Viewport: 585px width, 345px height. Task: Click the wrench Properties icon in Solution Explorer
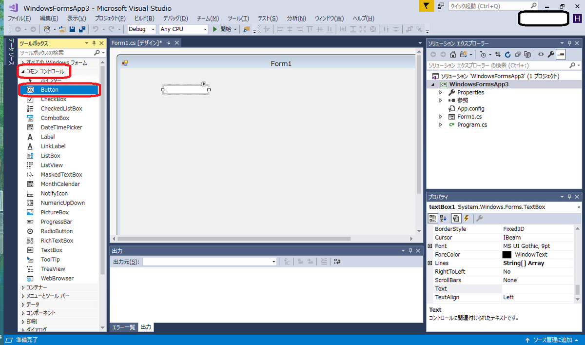pos(551,55)
